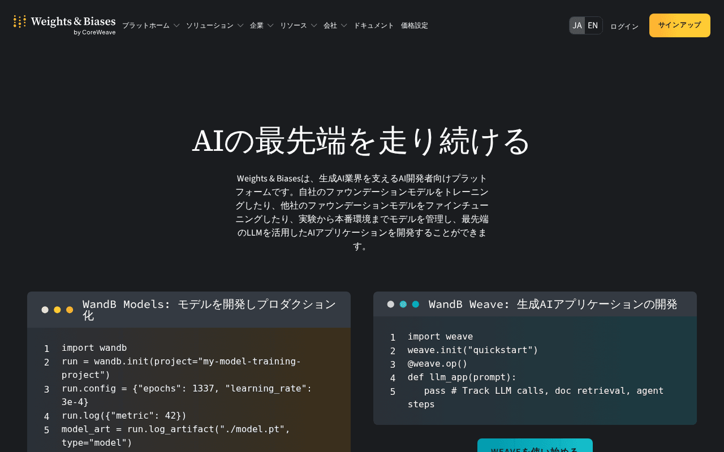This screenshot has width=724, height=452.
Task: Click the サインアップ button
Action: pyautogui.click(x=680, y=25)
